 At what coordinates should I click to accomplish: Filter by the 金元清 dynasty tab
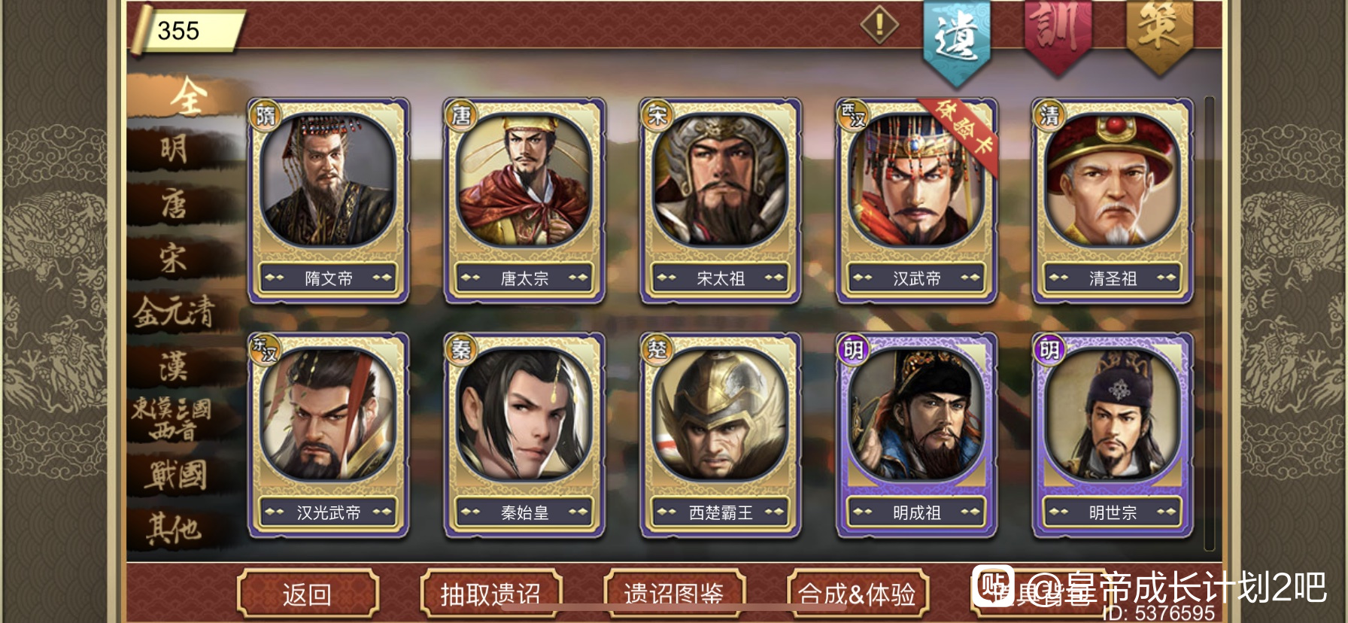(x=175, y=311)
